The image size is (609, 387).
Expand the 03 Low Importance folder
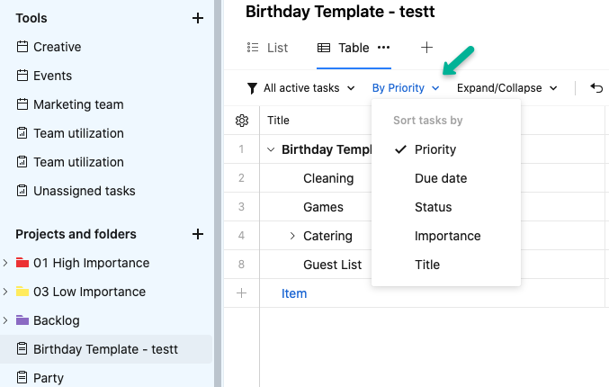click(x=6, y=292)
